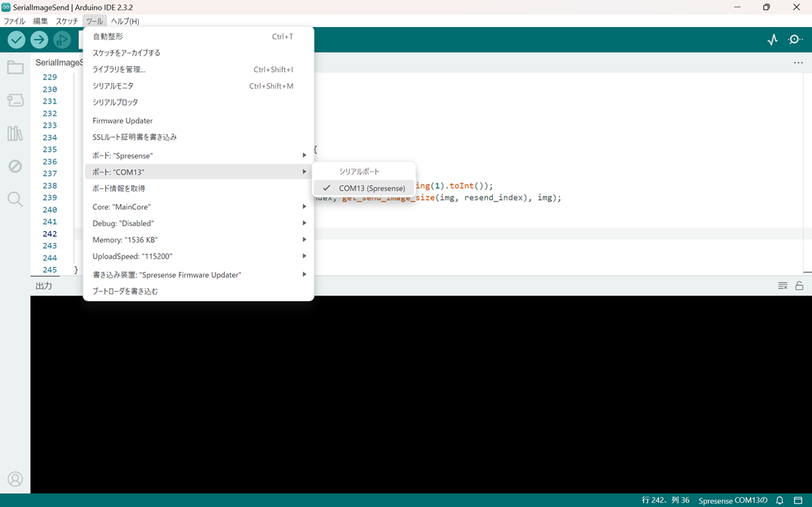This screenshot has width=812, height=507.
Task: Click the Upload arrow button
Action: 39,40
